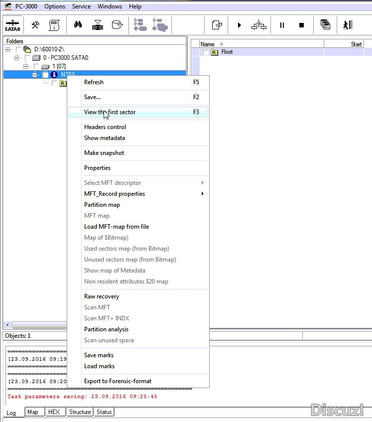The image size is (372, 422).
Task: Switch to the HEX tab
Action: [x=55, y=412]
